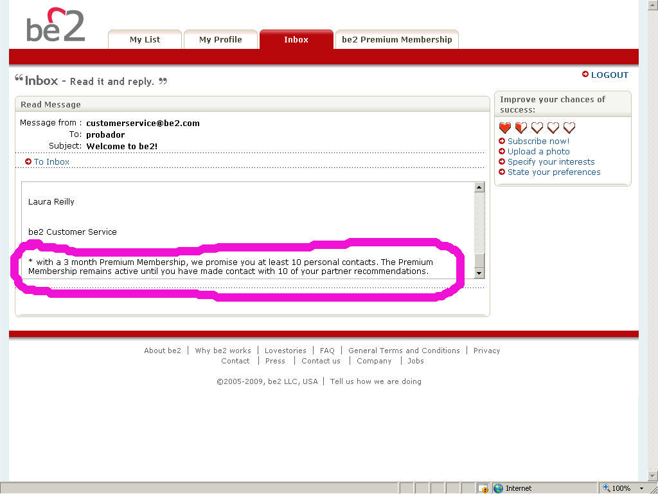This screenshot has height=494, width=658.
Task: Open the FAQ footer link
Action: 327,351
